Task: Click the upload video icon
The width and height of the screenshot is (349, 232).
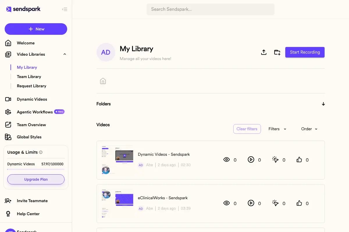Action: pos(264,52)
